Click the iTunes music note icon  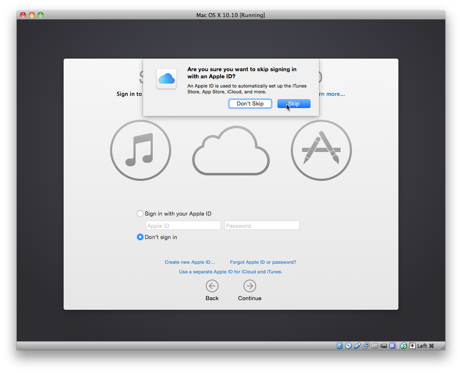click(141, 150)
